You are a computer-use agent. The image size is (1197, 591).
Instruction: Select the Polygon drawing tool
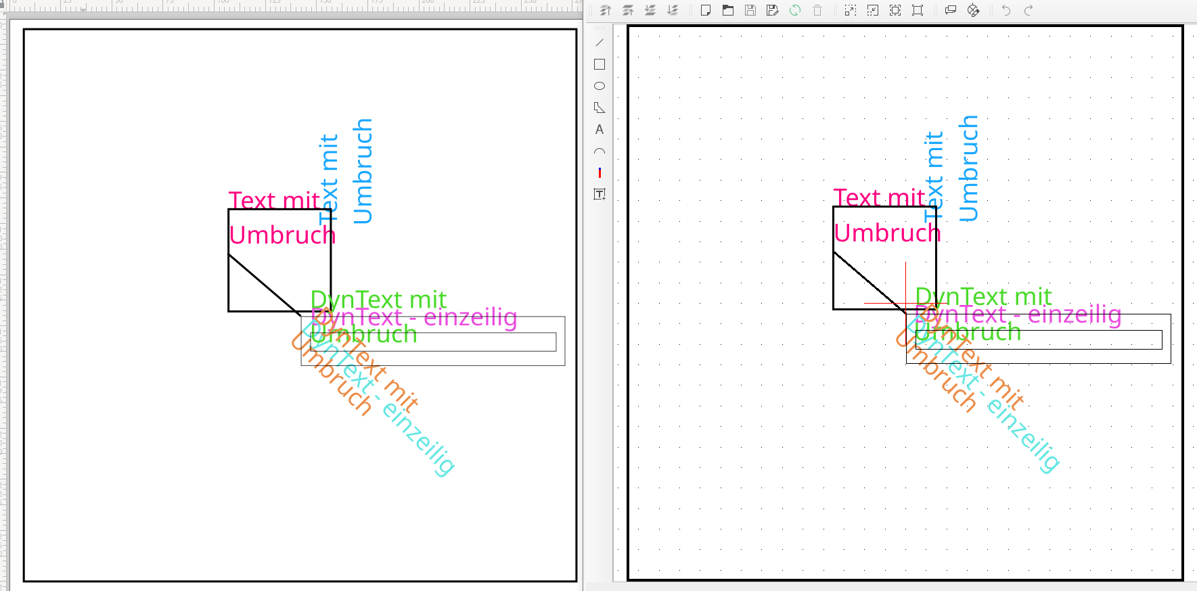point(600,108)
